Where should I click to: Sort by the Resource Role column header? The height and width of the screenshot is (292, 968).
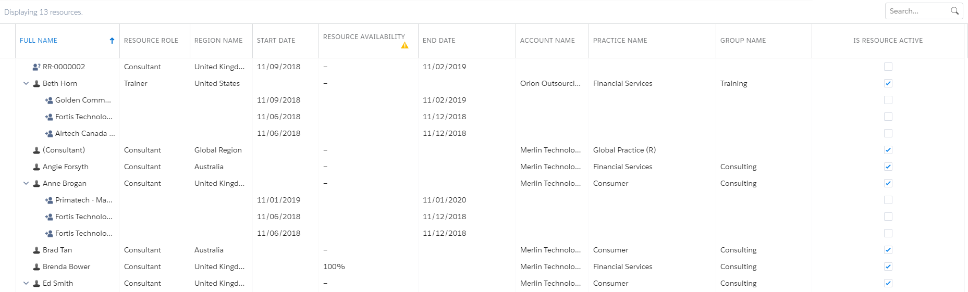click(151, 41)
